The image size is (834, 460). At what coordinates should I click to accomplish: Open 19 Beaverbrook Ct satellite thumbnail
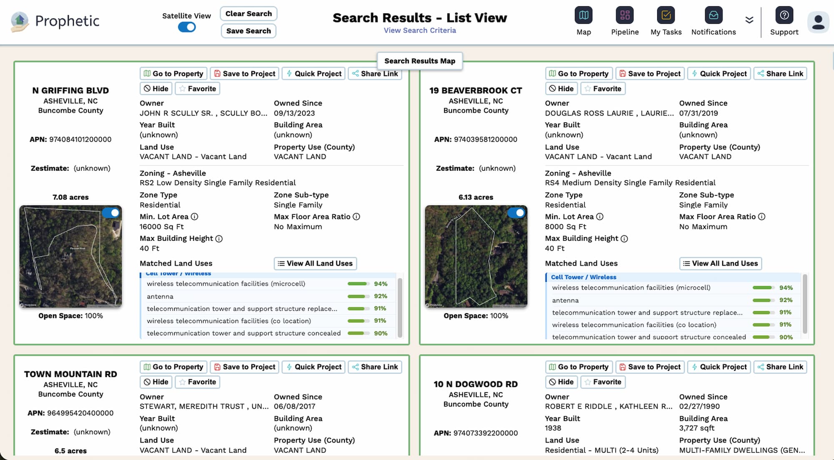[x=476, y=256]
